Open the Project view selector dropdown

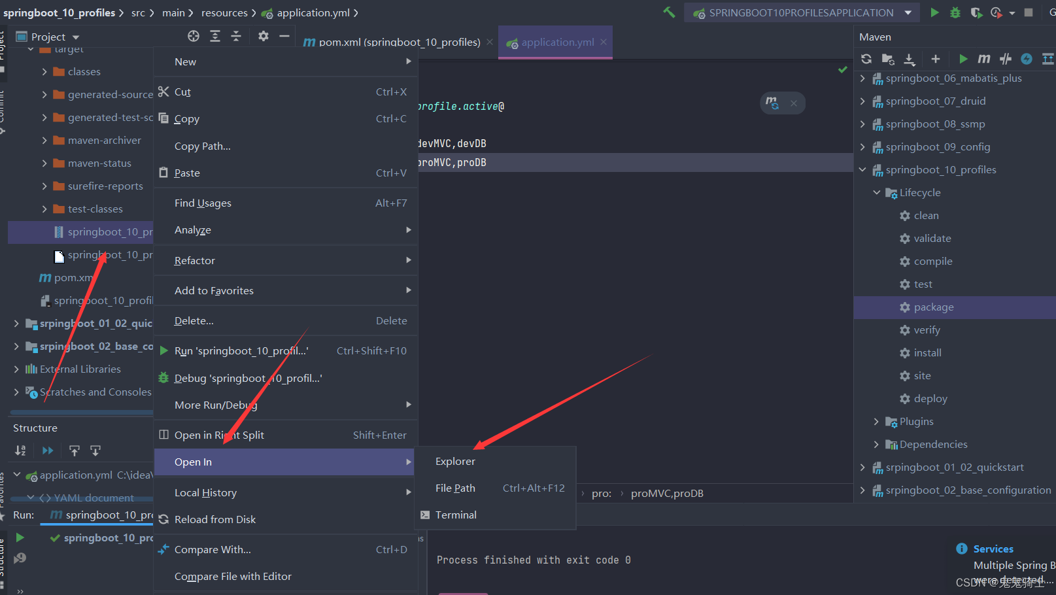(76, 37)
